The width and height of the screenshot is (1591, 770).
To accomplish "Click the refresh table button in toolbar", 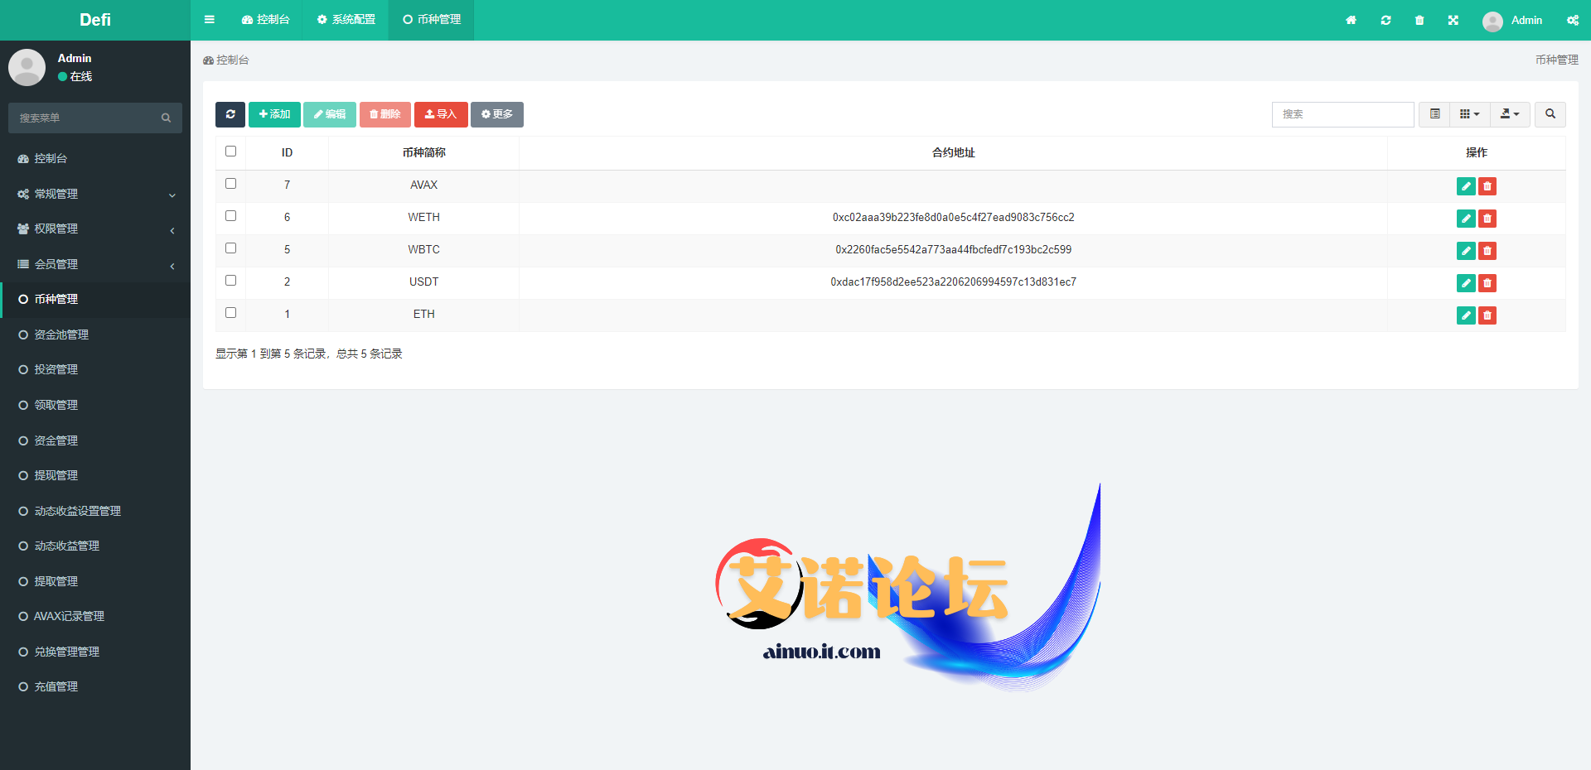I will coord(230,114).
